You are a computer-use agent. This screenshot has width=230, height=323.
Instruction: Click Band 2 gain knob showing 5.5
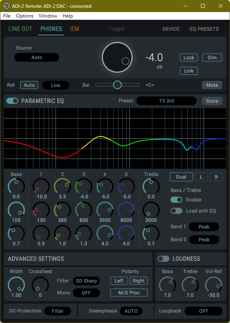coord(63,187)
